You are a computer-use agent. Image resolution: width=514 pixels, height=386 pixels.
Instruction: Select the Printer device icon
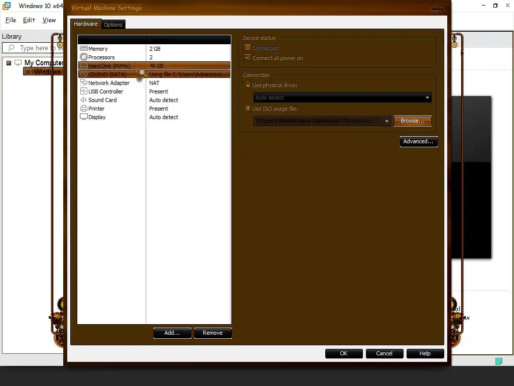[84, 109]
